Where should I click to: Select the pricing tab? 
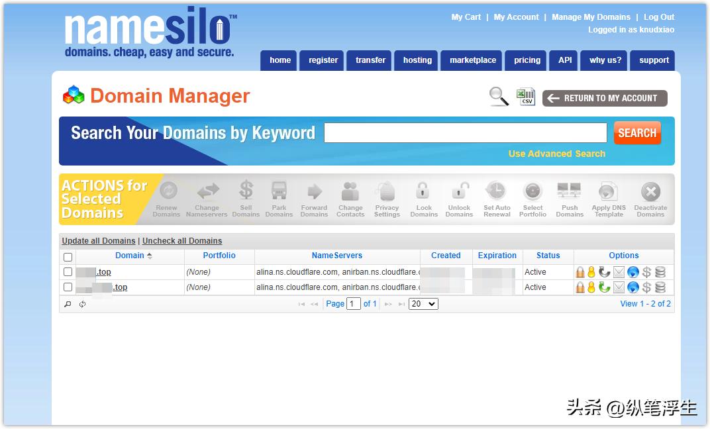[526, 60]
